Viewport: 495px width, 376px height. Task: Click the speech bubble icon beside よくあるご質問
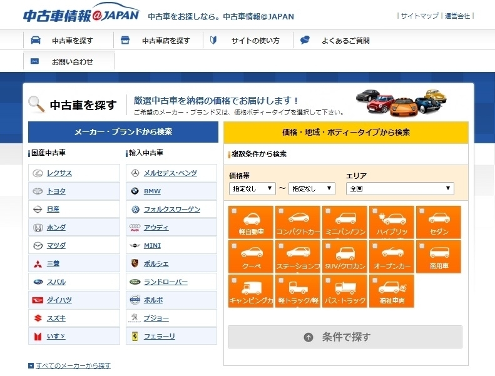[x=305, y=40]
